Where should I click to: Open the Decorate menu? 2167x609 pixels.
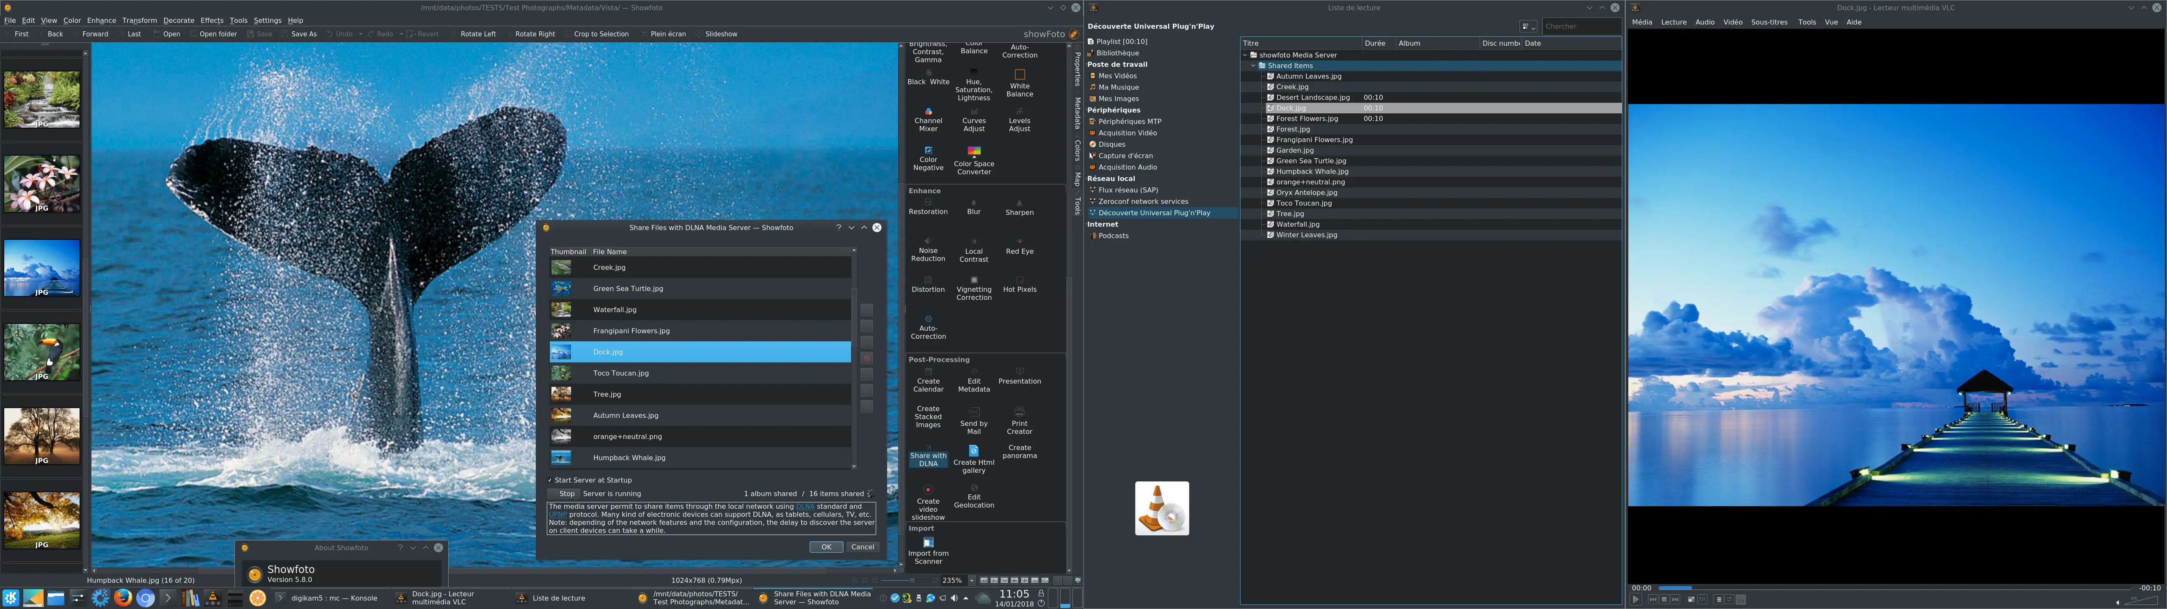[x=178, y=20]
